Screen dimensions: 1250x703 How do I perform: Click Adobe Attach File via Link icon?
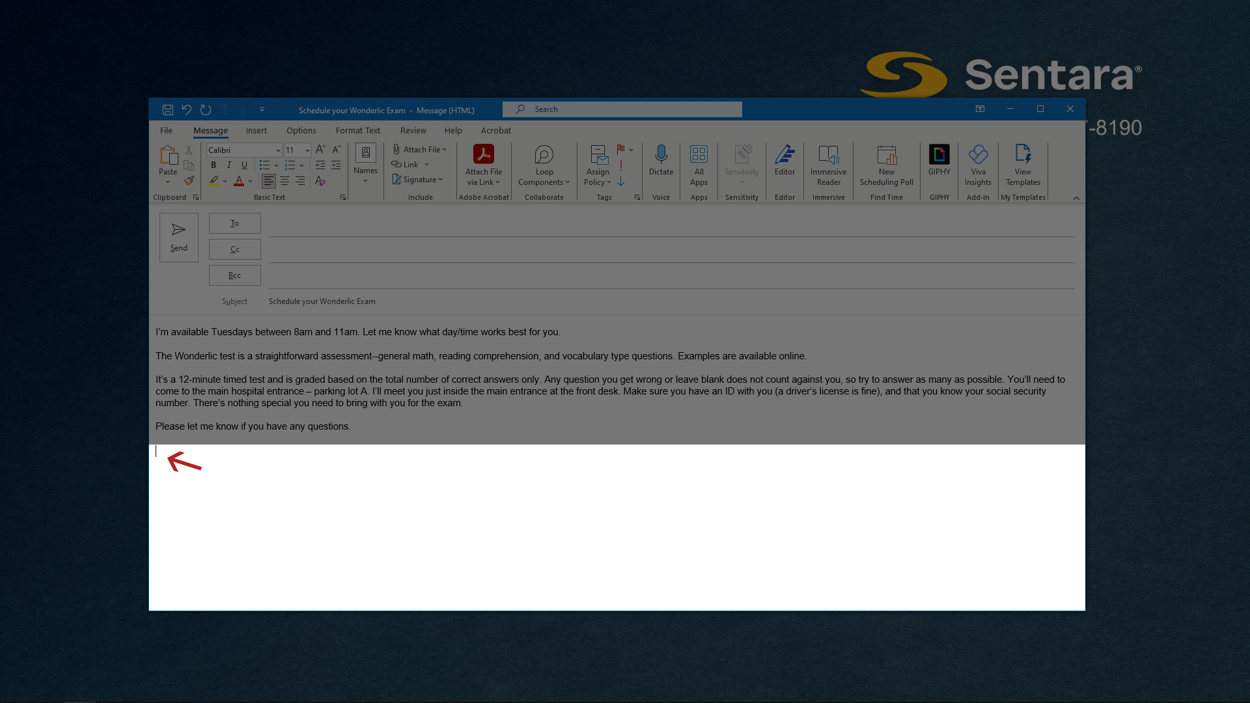point(483,154)
